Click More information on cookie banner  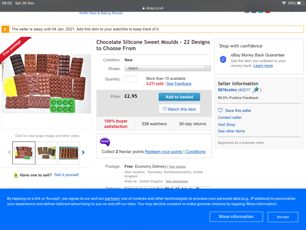click(x=236, y=217)
